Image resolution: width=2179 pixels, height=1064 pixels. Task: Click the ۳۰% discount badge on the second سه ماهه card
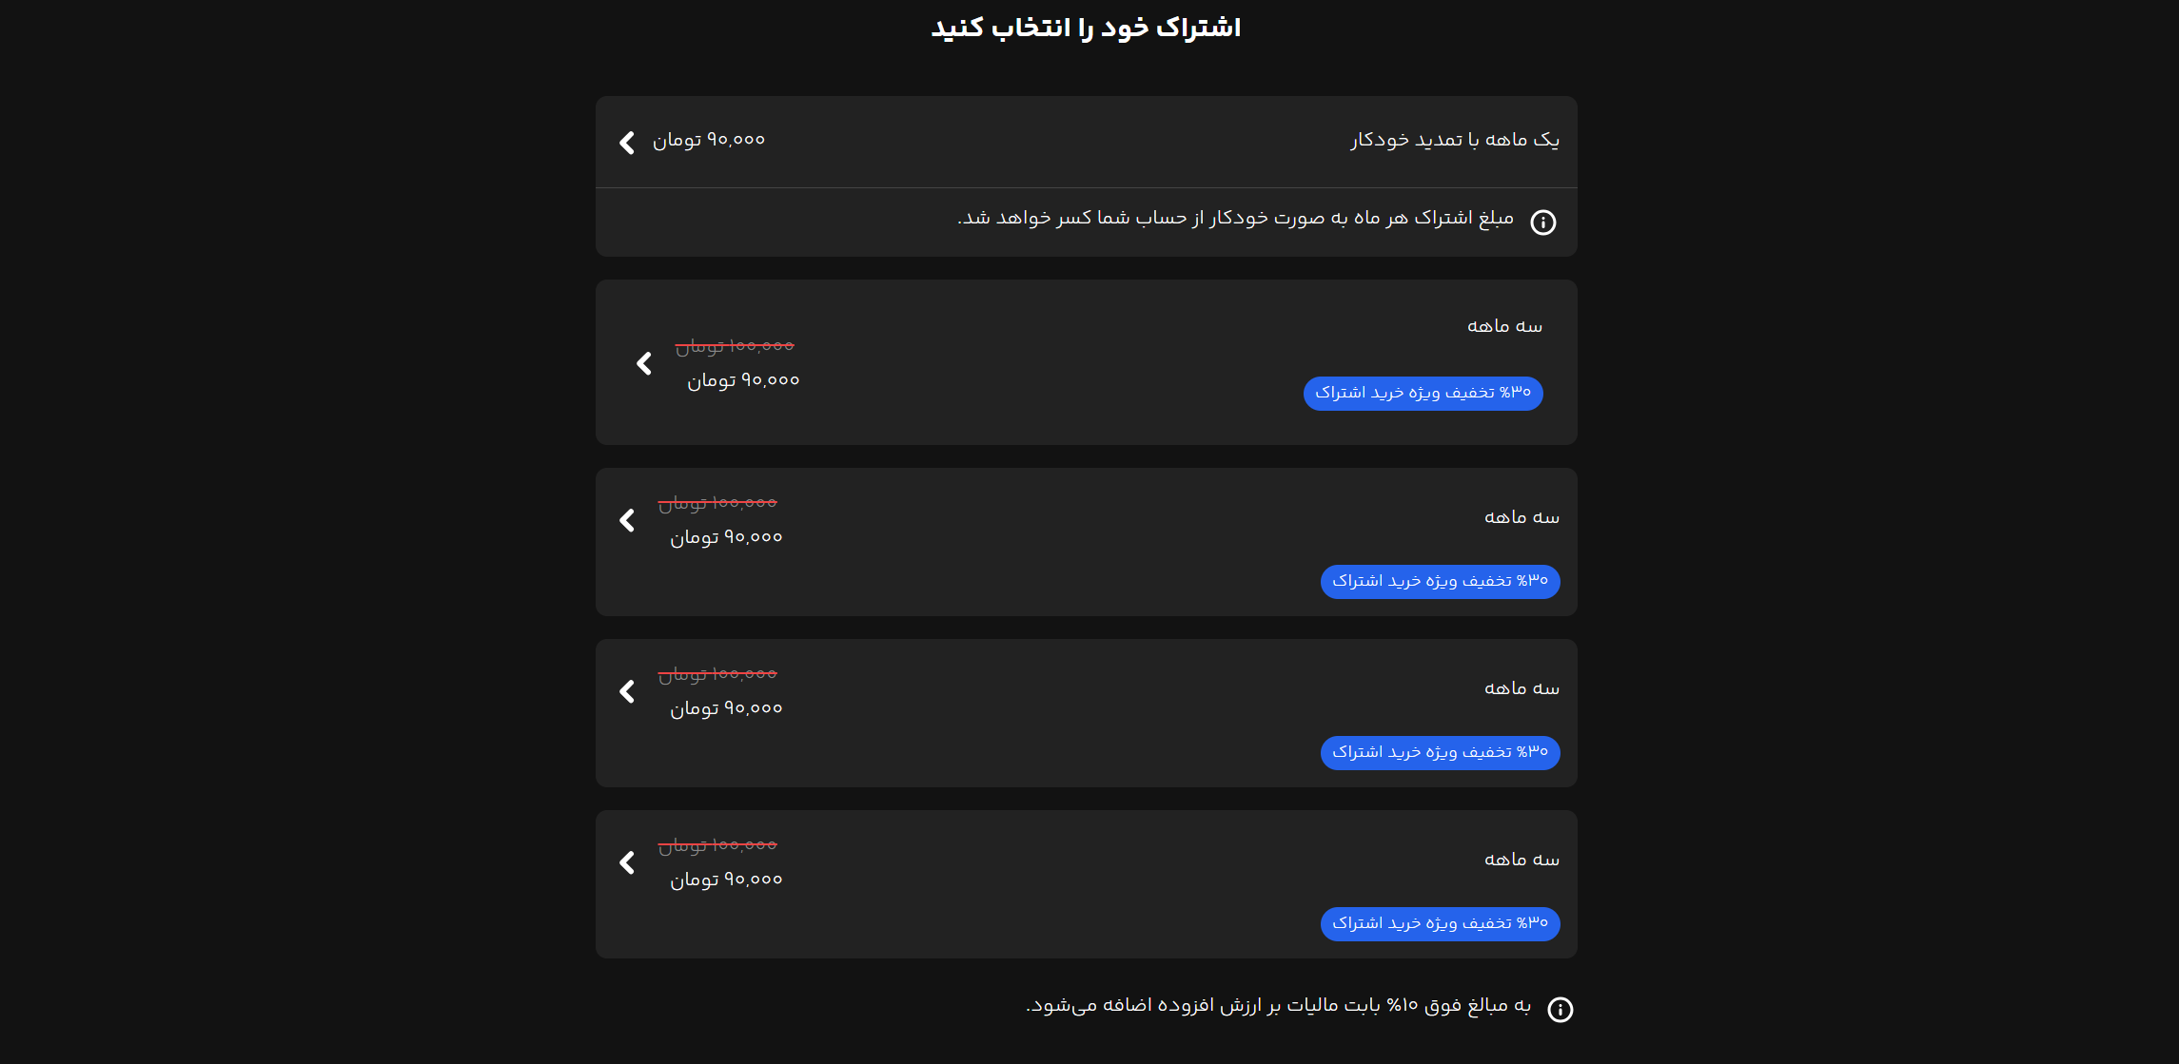[x=1440, y=582]
